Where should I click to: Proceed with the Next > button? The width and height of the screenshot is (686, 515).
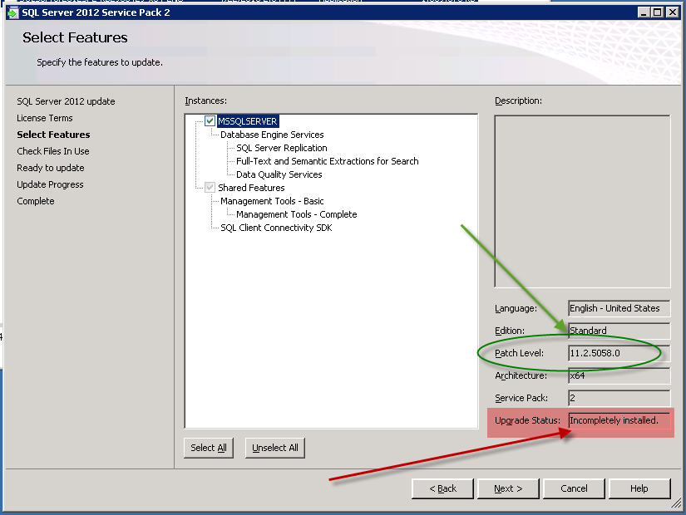point(508,488)
